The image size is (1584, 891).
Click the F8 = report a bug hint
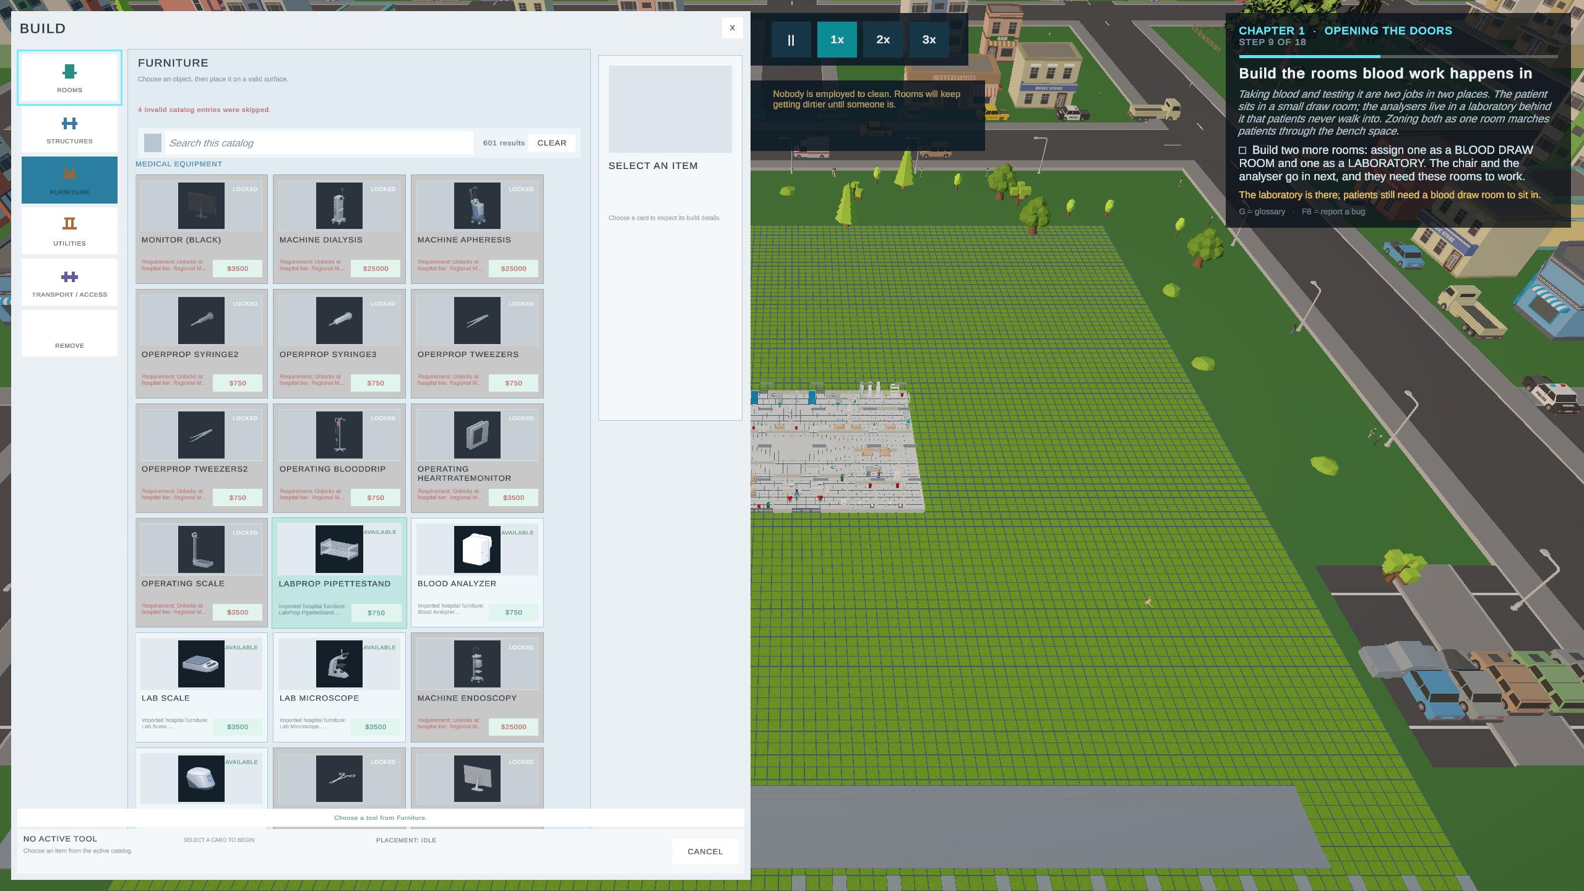coord(1333,212)
